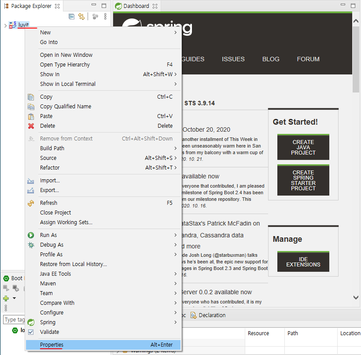Click Copy Qualified Name icon
Image resolution: width=361 pixels, height=355 pixels.
pyautogui.click(x=31, y=107)
